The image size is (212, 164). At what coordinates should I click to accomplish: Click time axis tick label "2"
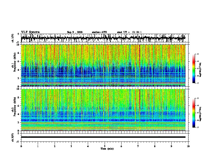click(x=55, y=146)
